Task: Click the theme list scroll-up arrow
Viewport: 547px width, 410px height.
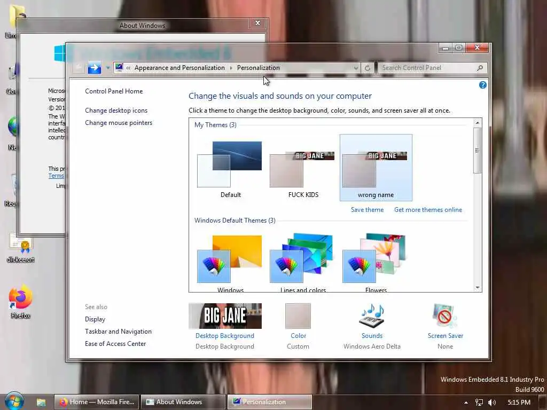Action: click(x=477, y=123)
